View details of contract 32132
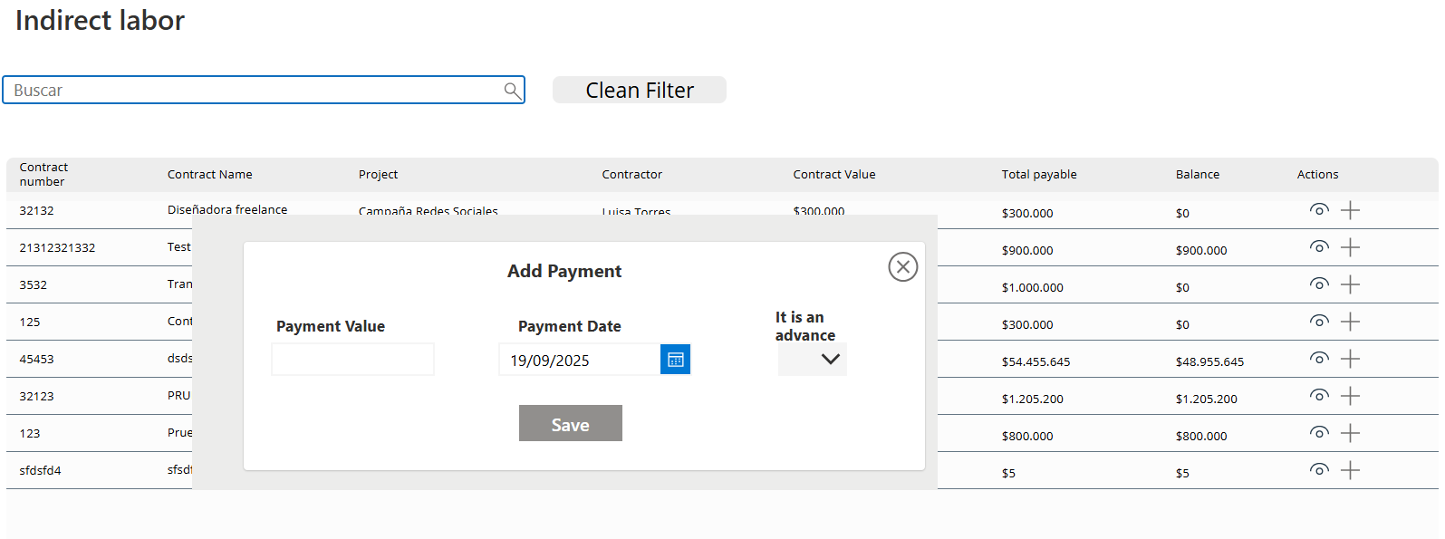1445x539 pixels. [1319, 210]
